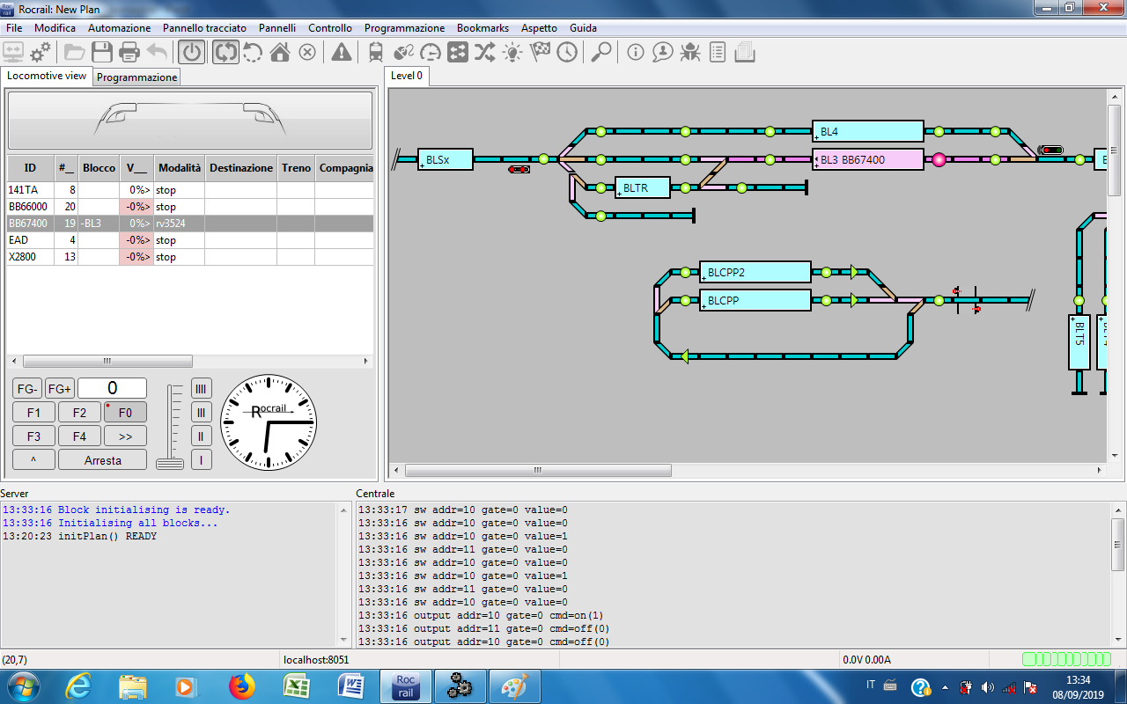Click block BLCPP2 on the track plan
The width and height of the screenshot is (1127, 704).
[x=755, y=272]
